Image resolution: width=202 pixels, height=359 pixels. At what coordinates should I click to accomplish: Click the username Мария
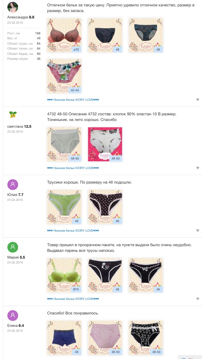(x=13, y=257)
